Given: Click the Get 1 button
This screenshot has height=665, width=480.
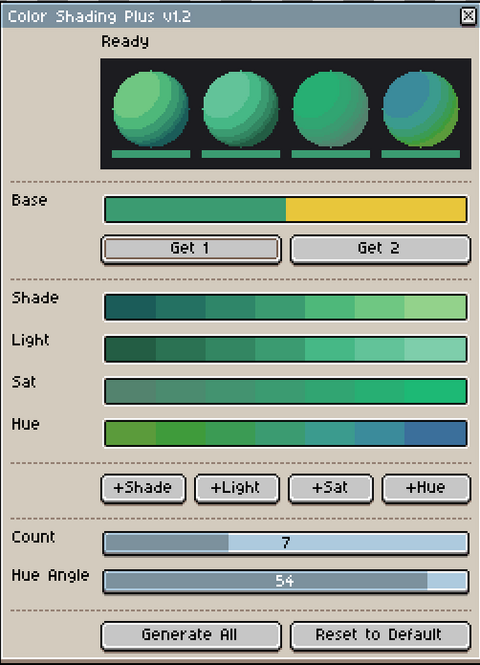Looking at the screenshot, I should tap(191, 249).
